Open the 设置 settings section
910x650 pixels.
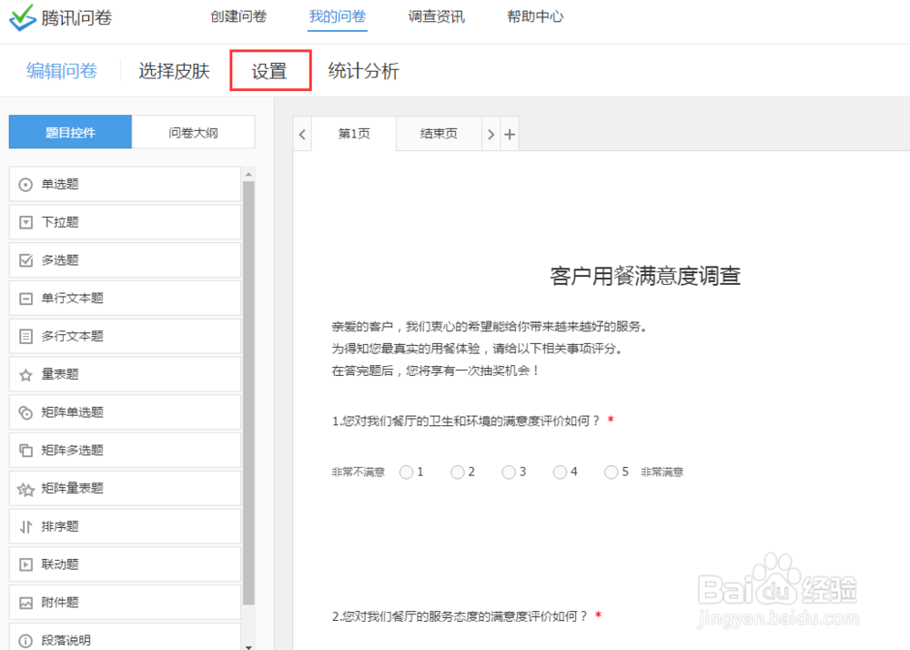[x=270, y=70]
